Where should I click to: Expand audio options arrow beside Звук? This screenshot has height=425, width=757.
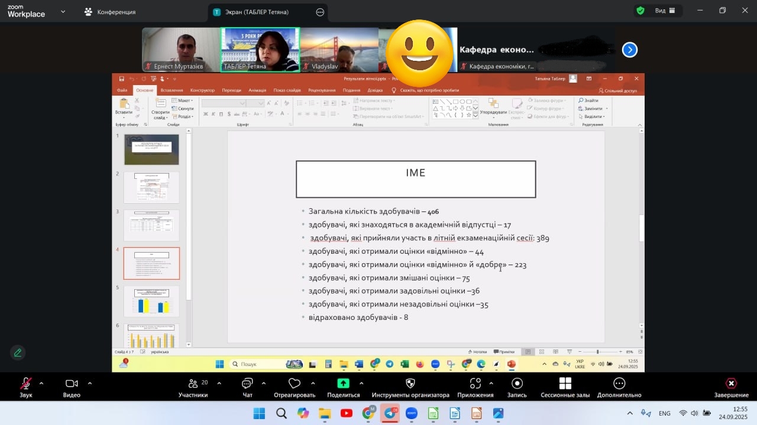click(41, 383)
